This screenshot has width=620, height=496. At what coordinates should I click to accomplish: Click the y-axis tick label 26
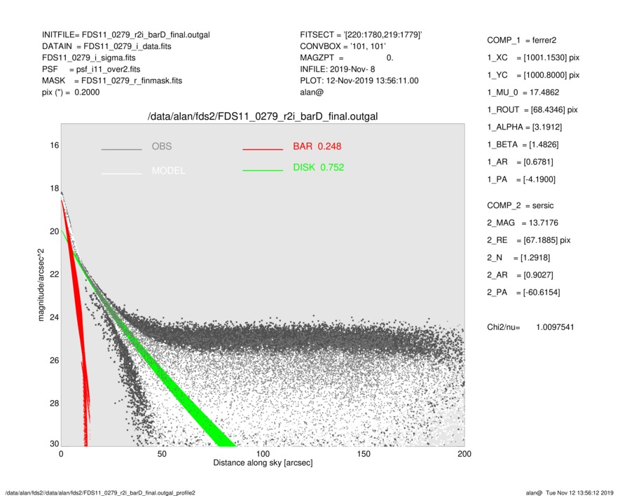55,361
